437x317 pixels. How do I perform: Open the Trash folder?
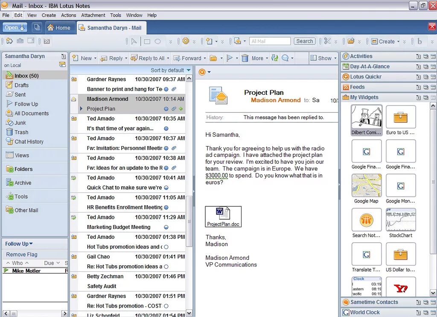21,132
